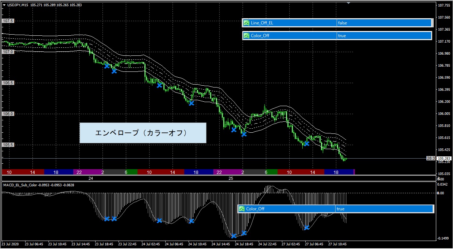453x249 pixels.
Task: Click the 105.615 value on price scale
Action: point(444,138)
